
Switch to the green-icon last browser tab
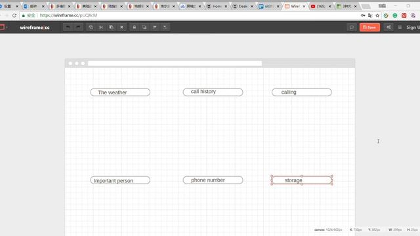tap(346, 6)
